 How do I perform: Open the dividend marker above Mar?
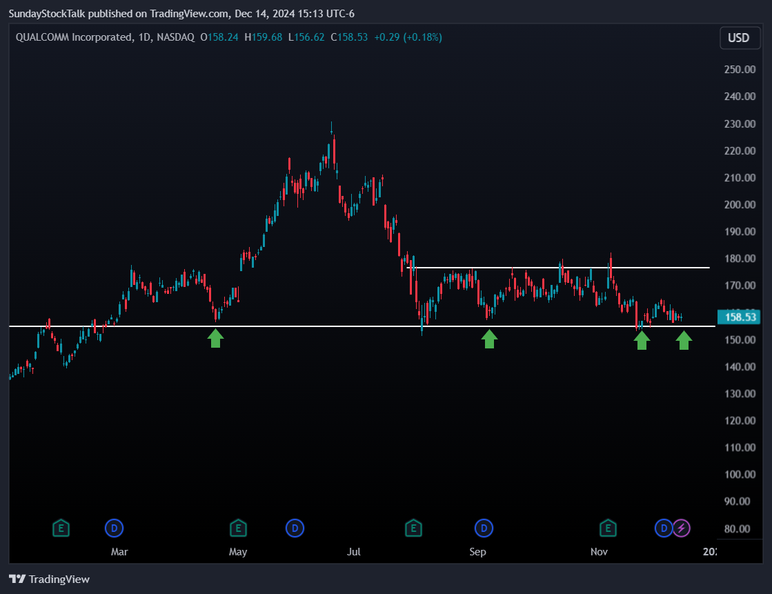115,528
